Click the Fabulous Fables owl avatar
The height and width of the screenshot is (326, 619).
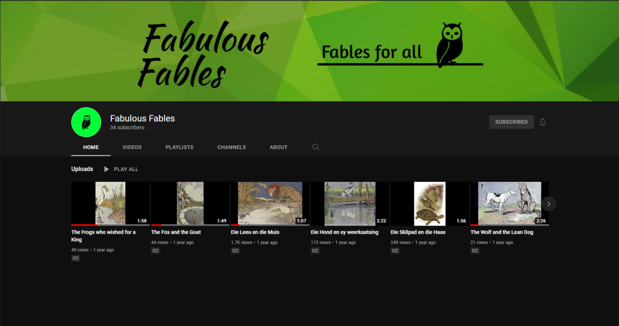86,122
